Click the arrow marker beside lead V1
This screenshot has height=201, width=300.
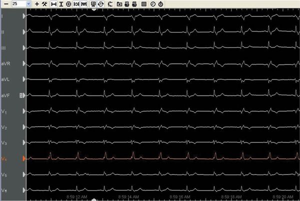pyautogui.click(x=23, y=111)
